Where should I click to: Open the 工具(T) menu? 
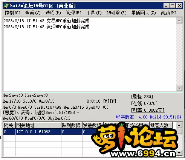click(x=94, y=13)
